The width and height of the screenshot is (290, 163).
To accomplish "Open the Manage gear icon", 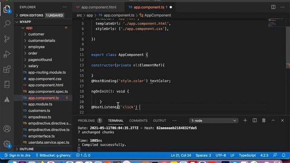I will 7,144.
